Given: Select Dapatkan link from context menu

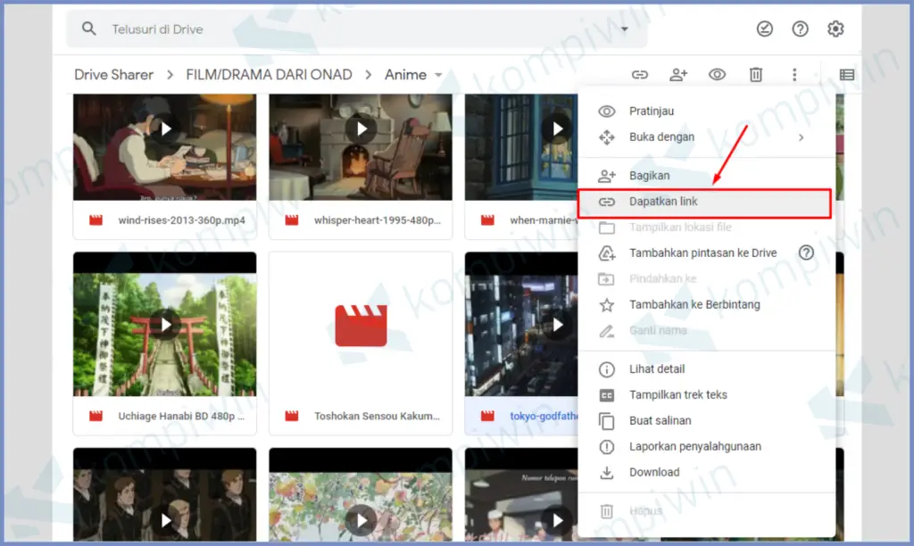Looking at the screenshot, I should pos(663,202).
